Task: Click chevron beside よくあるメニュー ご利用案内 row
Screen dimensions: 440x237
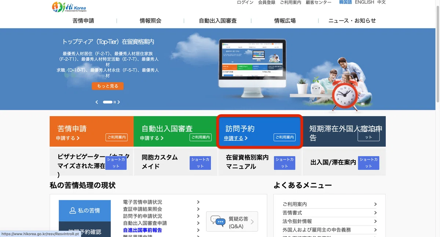Action: coord(375,204)
